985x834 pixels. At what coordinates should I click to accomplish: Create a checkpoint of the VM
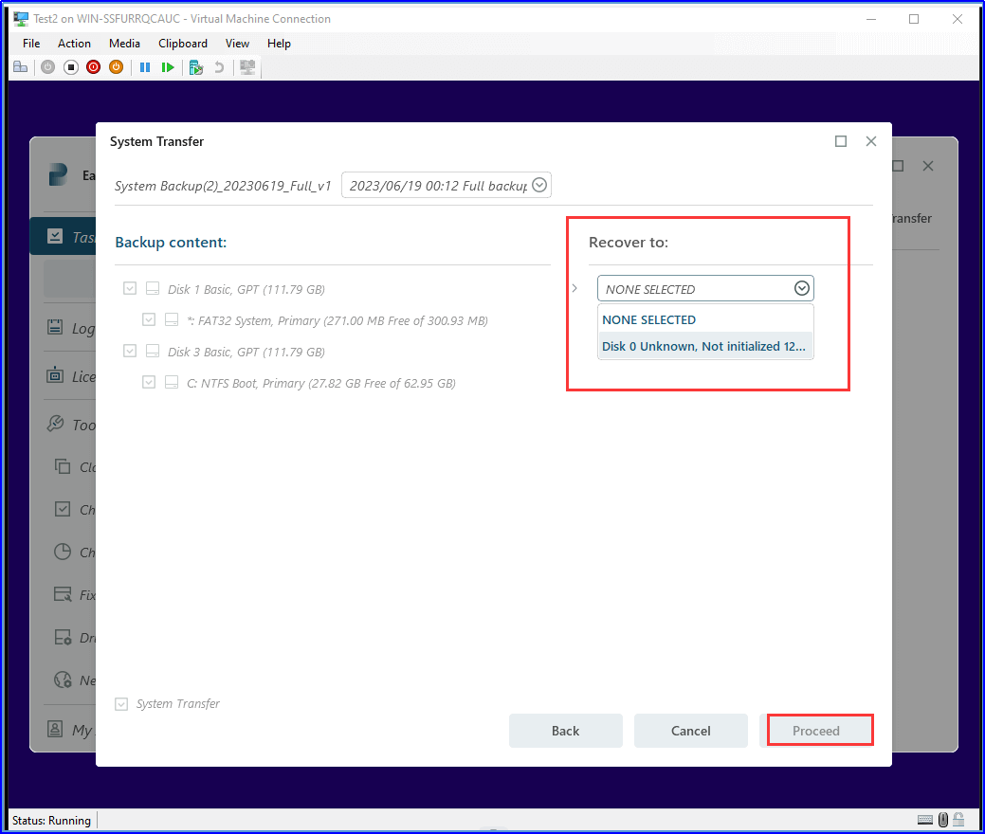point(195,66)
